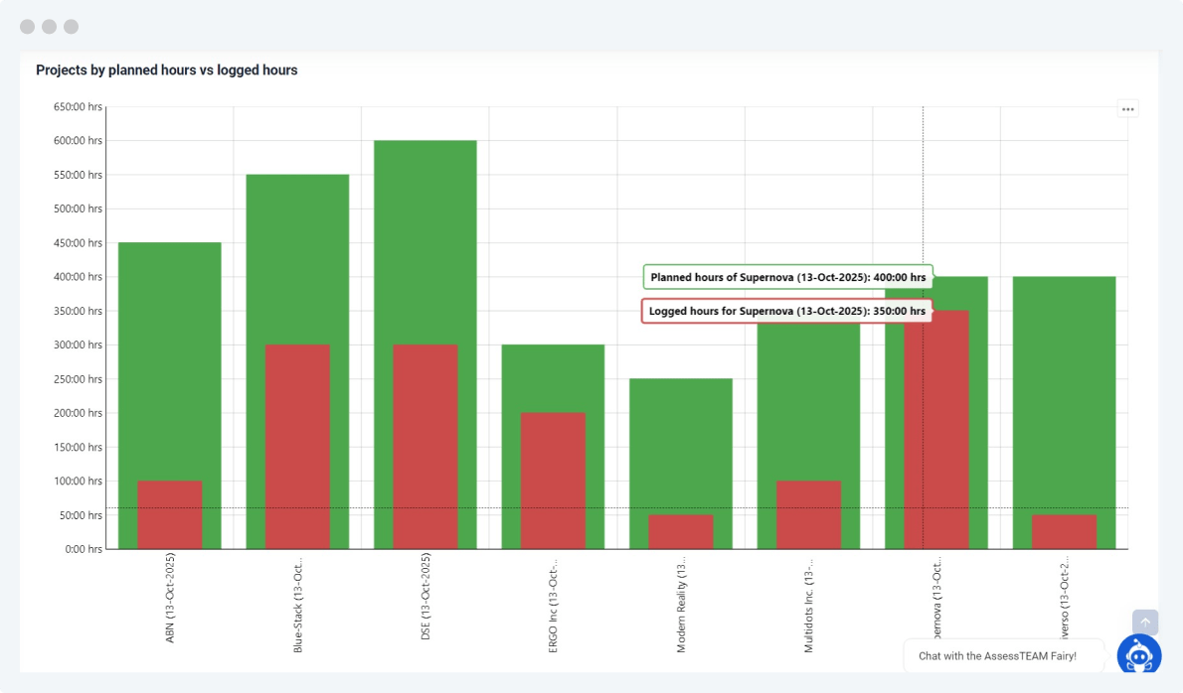The image size is (1183, 693).
Task: Click the green planned-hours bar for Blue-Stack
Action: click(297, 258)
